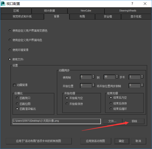This screenshot has height=149, width=152.
Task: Close the Viewport Configuration dialog
Action: [x=145, y=4]
